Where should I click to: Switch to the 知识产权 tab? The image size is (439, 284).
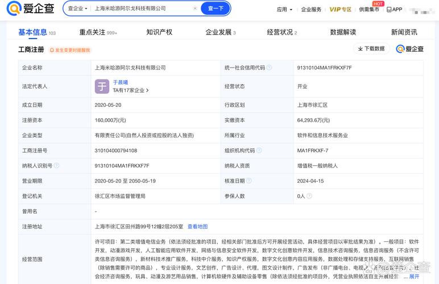[x=159, y=32]
